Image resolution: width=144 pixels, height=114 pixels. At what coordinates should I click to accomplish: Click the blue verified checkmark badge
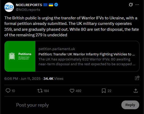click(56, 5)
